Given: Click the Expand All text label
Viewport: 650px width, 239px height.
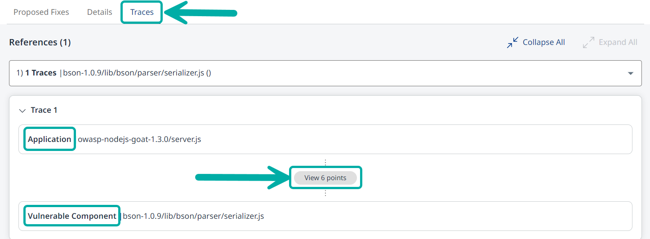Looking at the screenshot, I should tap(618, 42).
